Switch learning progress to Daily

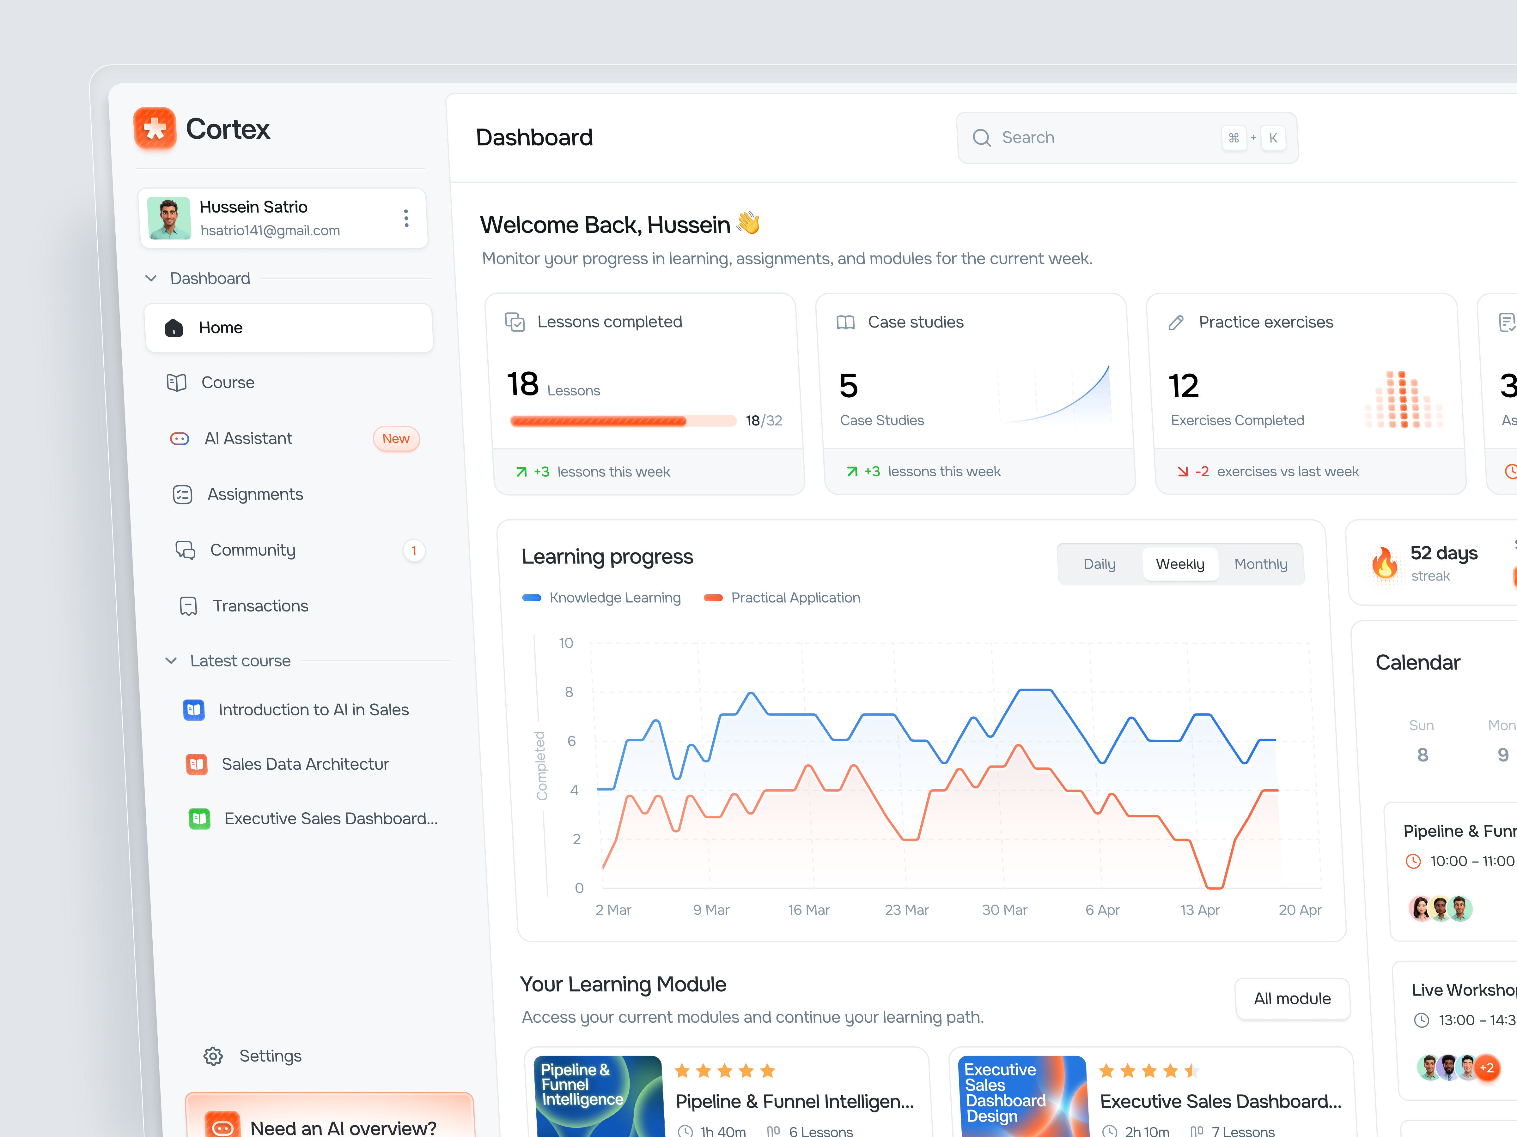click(x=1099, y=564)
